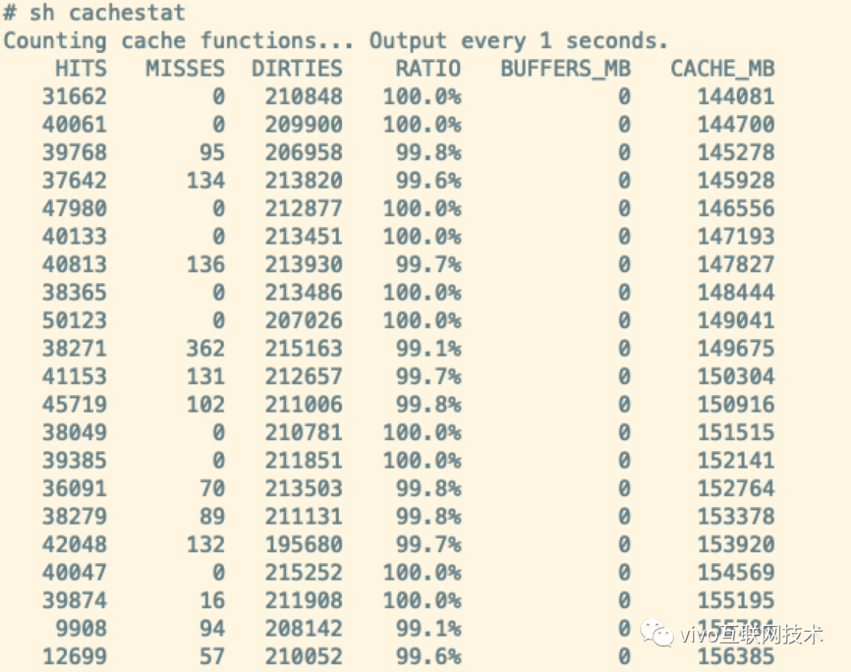Click the BUFFERS_MB column header
The image size is (851, 672).
coord(566,69)
